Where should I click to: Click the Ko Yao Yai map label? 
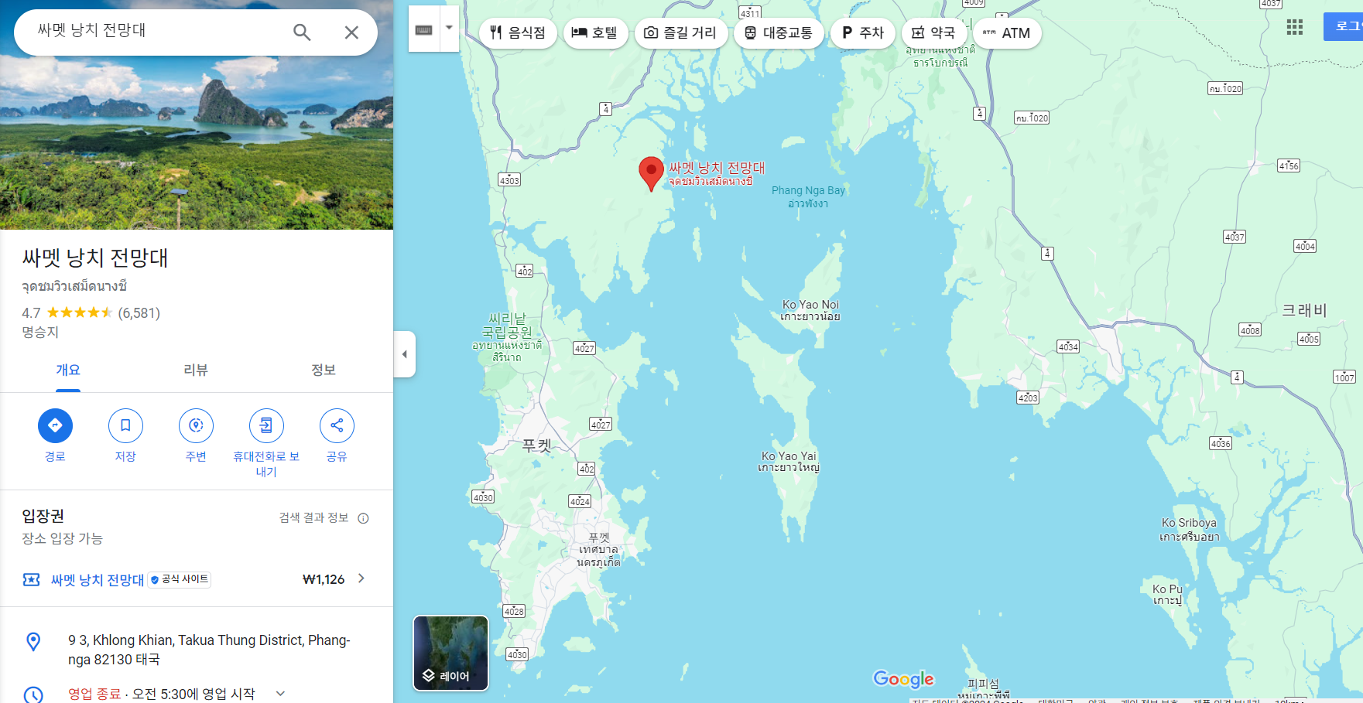pos(789,462)
